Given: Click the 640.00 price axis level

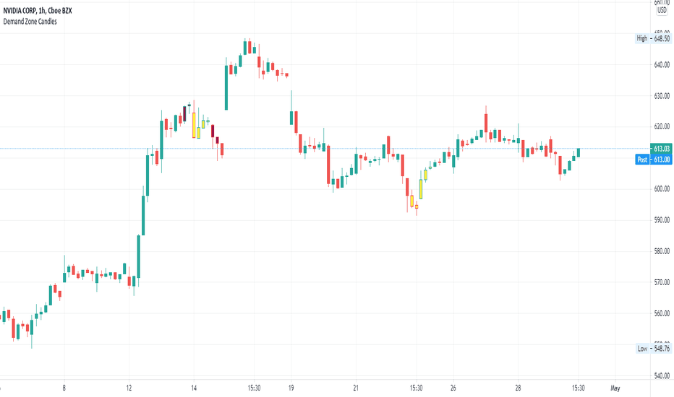Looking at the screenshot, I should click(662, 65).
